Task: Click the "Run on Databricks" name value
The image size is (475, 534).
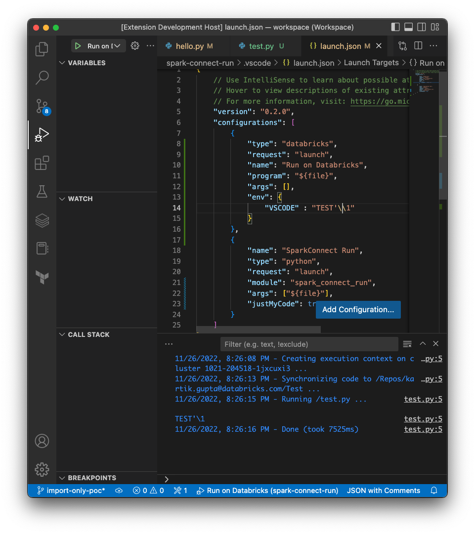Action: click(322, 165)
